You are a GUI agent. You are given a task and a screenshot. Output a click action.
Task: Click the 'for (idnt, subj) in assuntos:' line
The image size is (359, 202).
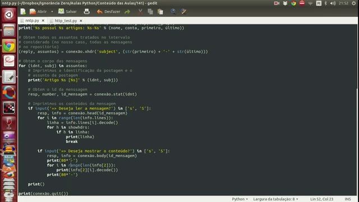pyautogui.click(x=53, y=66)
